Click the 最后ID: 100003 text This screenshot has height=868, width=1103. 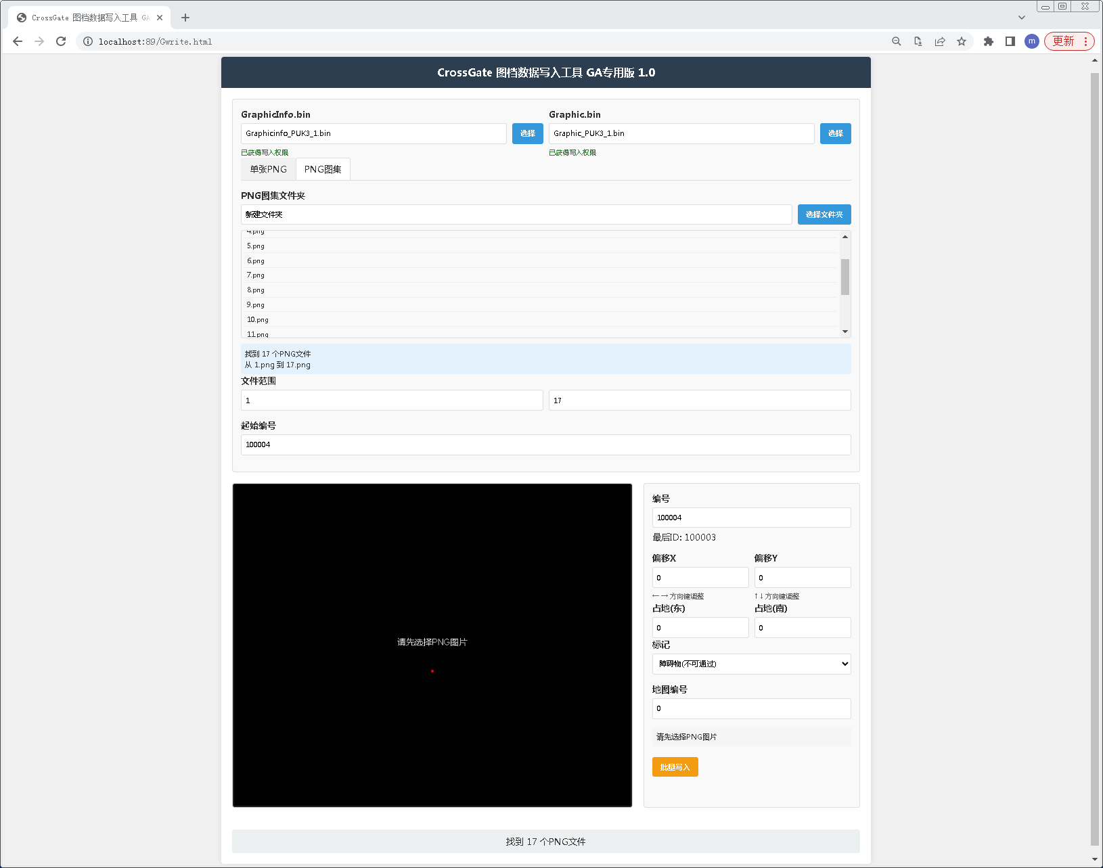pyautogui.click(x=684, y=537)
